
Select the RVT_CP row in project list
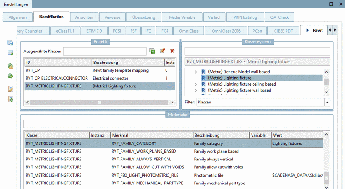(x=100, y=70)
